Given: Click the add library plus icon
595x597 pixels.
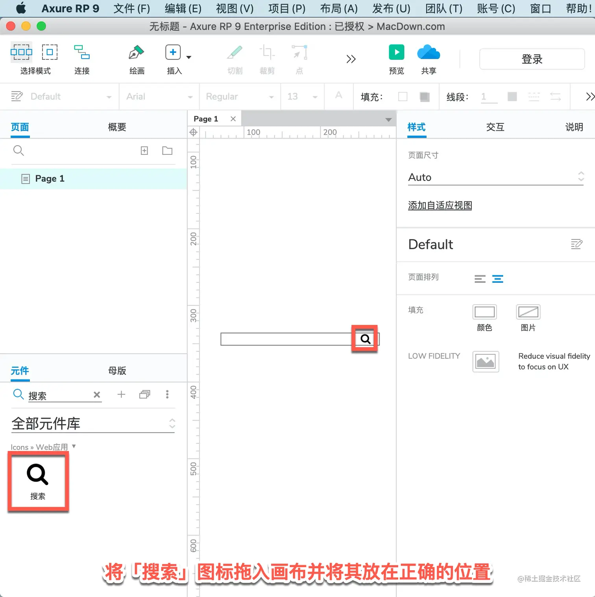Looking at the screenshot, I should [121, 394].
